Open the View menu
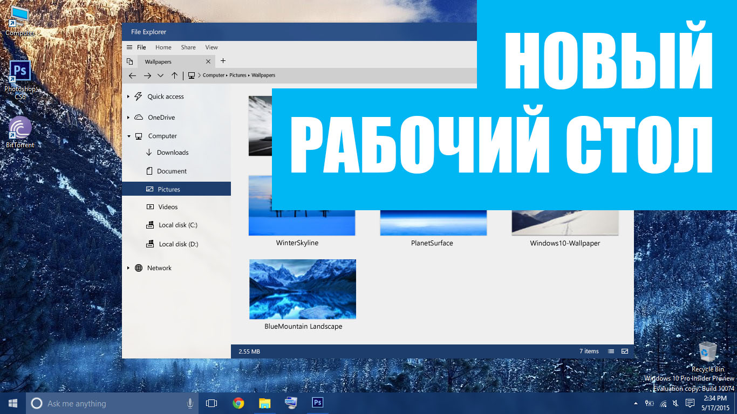Screen dimensions: 737x414 point(211,47)
